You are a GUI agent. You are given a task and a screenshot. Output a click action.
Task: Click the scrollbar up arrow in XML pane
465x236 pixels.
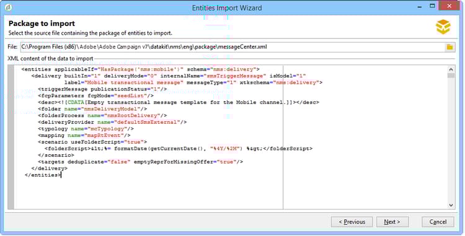451,69
